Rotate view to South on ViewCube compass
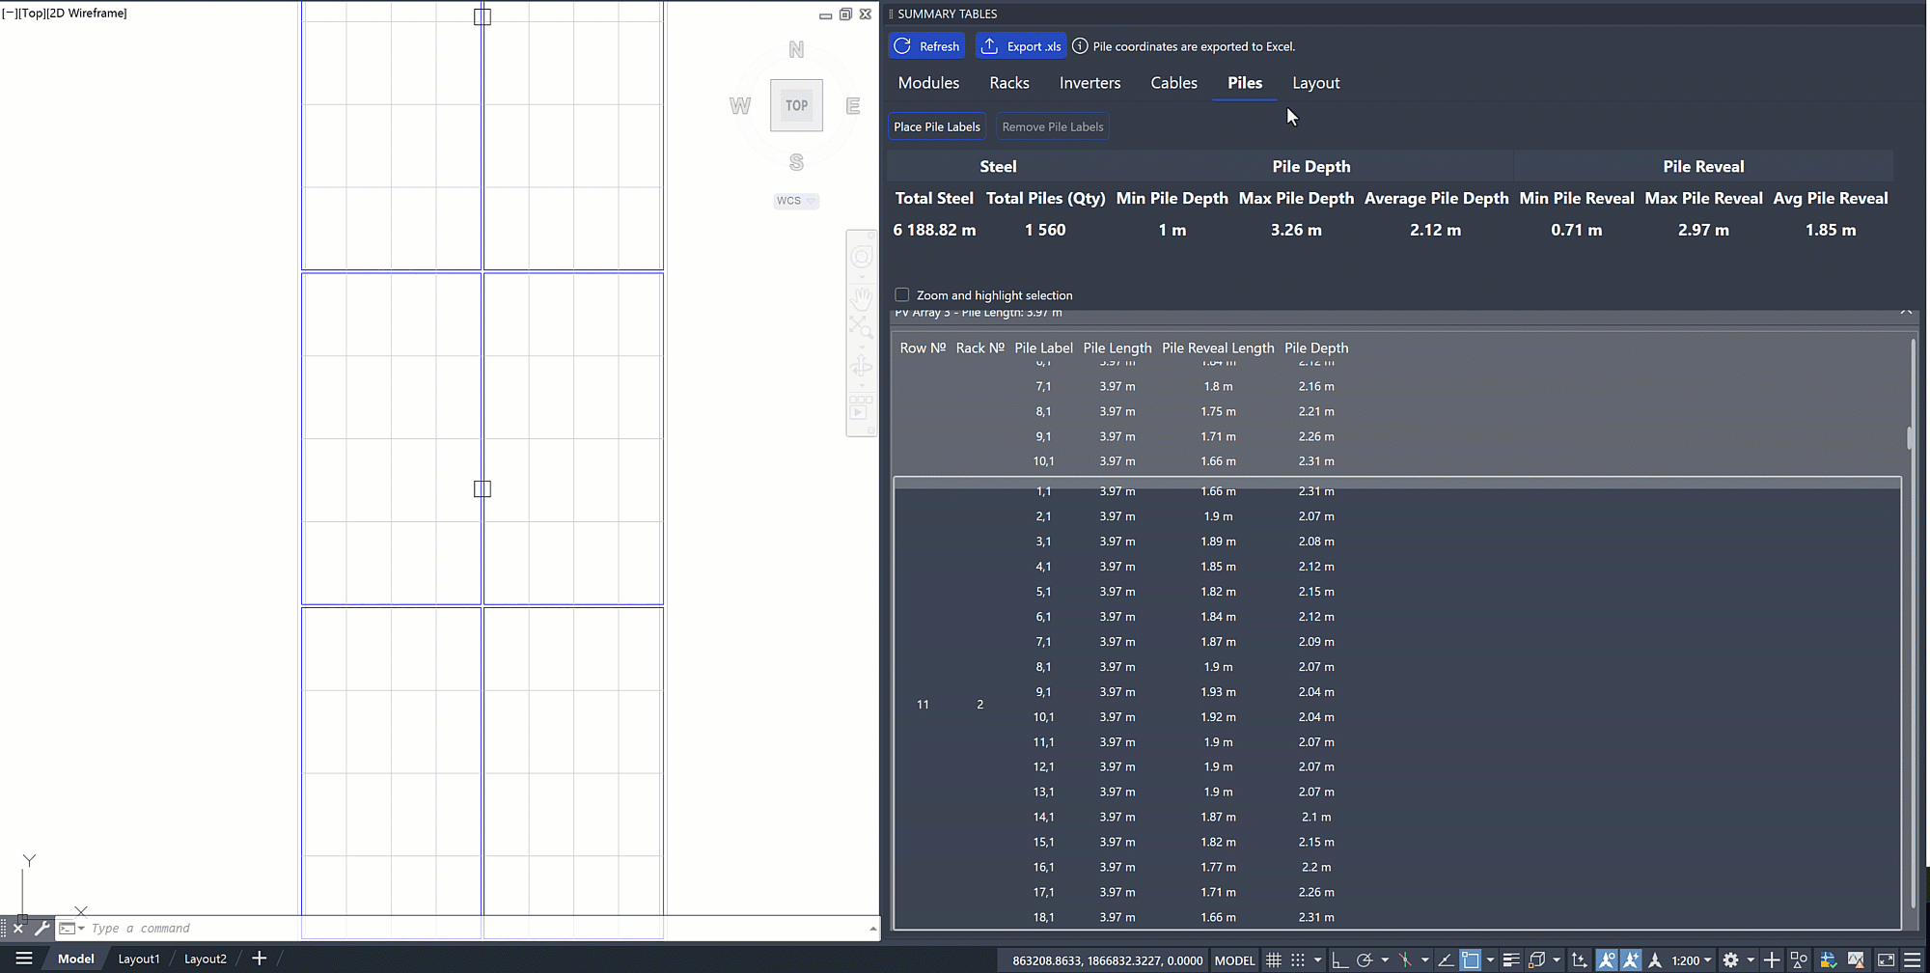Image resolution: width=1930 pixels, height=973 pixels. [796, 162]
